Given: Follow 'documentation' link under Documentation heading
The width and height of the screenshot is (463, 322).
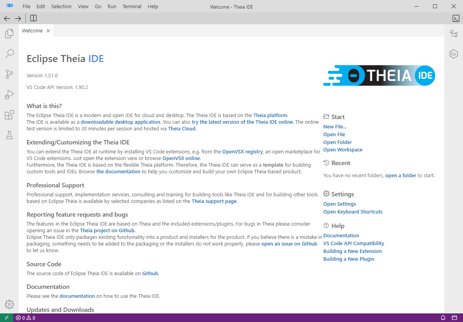Looking at the screenshot, I should click(77, 296).
